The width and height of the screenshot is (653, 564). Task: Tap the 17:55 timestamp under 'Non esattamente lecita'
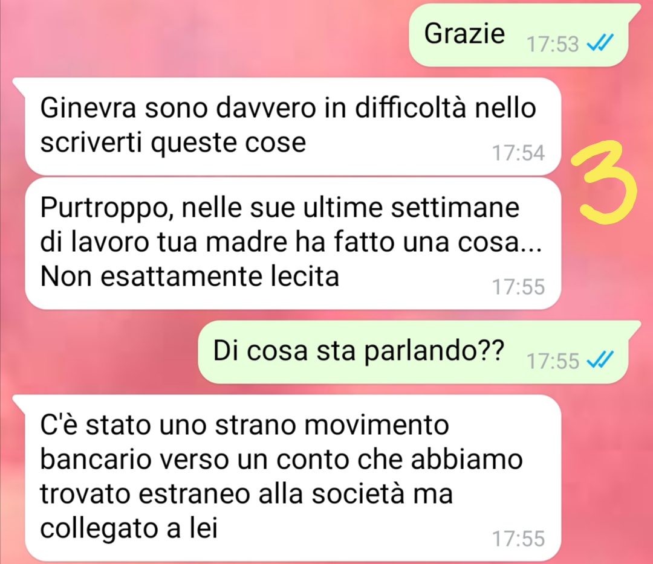[x=519, y=287]
